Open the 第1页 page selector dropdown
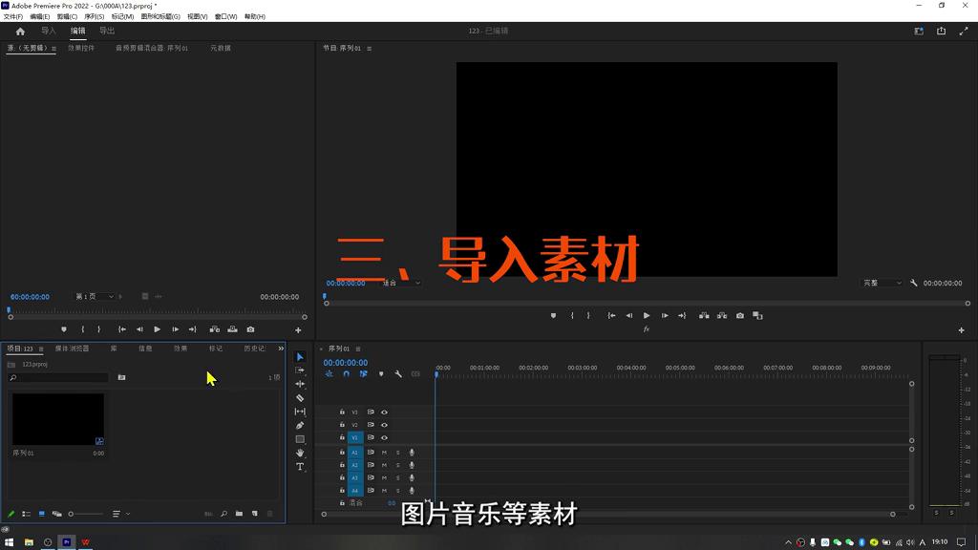This screenshot has height=550, width=978. [96, 297]
